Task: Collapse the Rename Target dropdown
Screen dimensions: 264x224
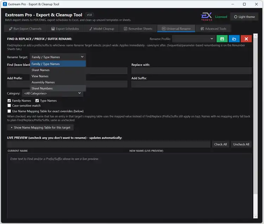Action: 58,57
